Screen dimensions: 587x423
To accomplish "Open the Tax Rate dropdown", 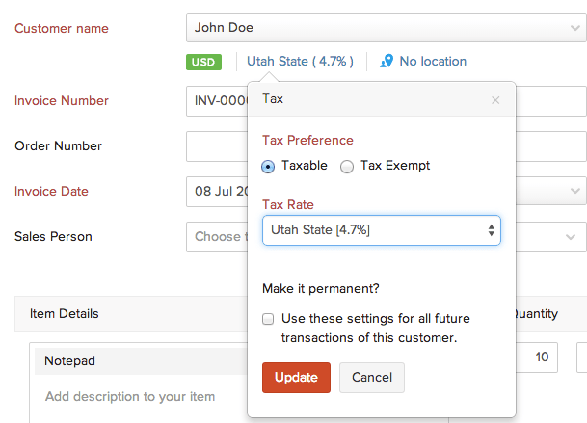I will click(381, 230).
